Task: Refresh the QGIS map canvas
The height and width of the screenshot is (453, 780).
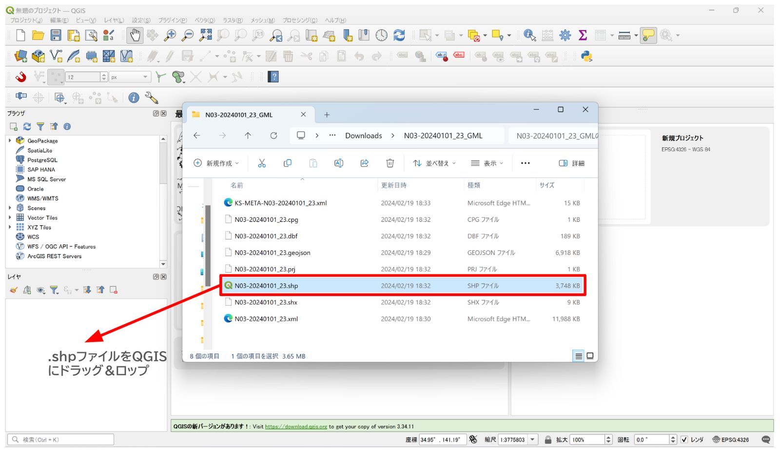Action: click(399, 35)
